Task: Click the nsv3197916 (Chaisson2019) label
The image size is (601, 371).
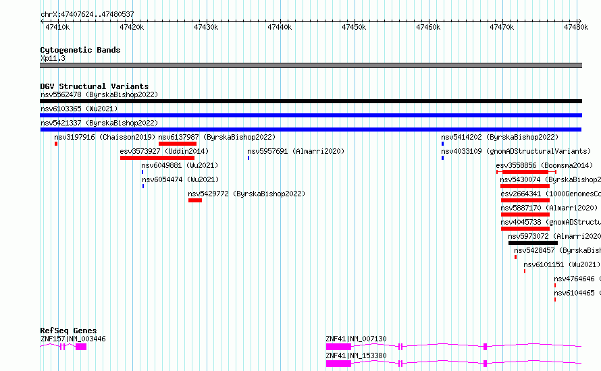Action: click(x=105, y=137)
